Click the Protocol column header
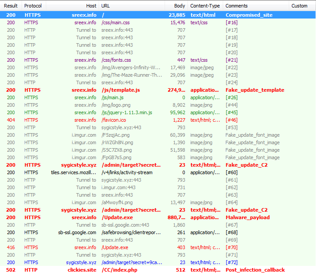 (x=33, y=6)
